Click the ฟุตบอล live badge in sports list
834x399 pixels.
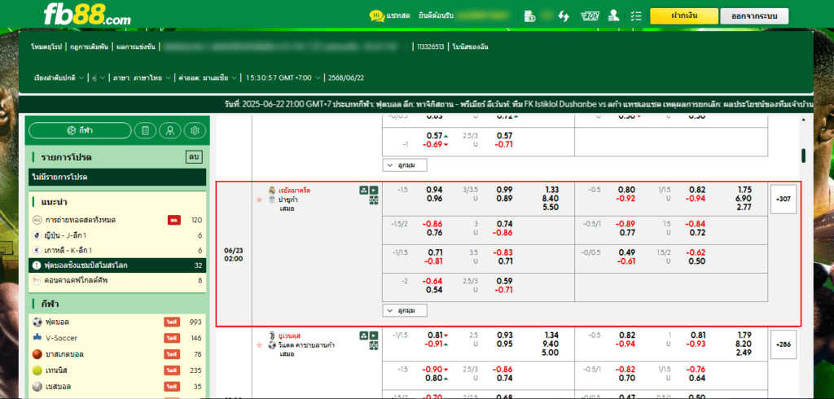tap(171, 322)
